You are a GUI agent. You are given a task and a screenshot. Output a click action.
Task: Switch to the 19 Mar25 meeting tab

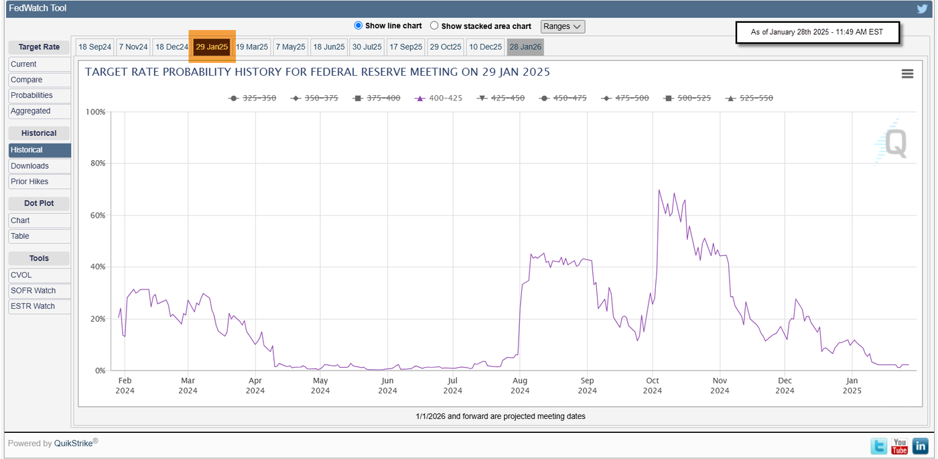tap(252, 47)
